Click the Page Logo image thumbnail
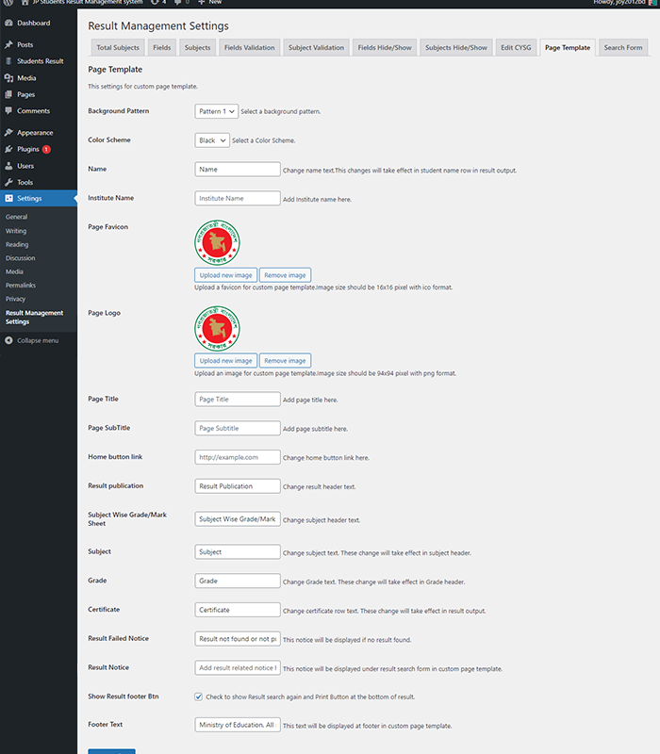Image resolution: width=660 pixels, height=754 pixels. (218, 329)
